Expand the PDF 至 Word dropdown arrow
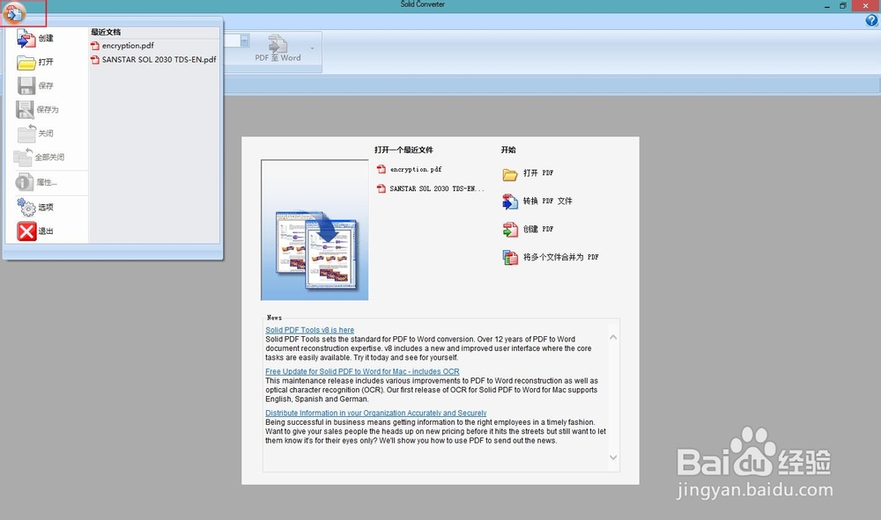 pyautogui.click(x=313, y=48)
